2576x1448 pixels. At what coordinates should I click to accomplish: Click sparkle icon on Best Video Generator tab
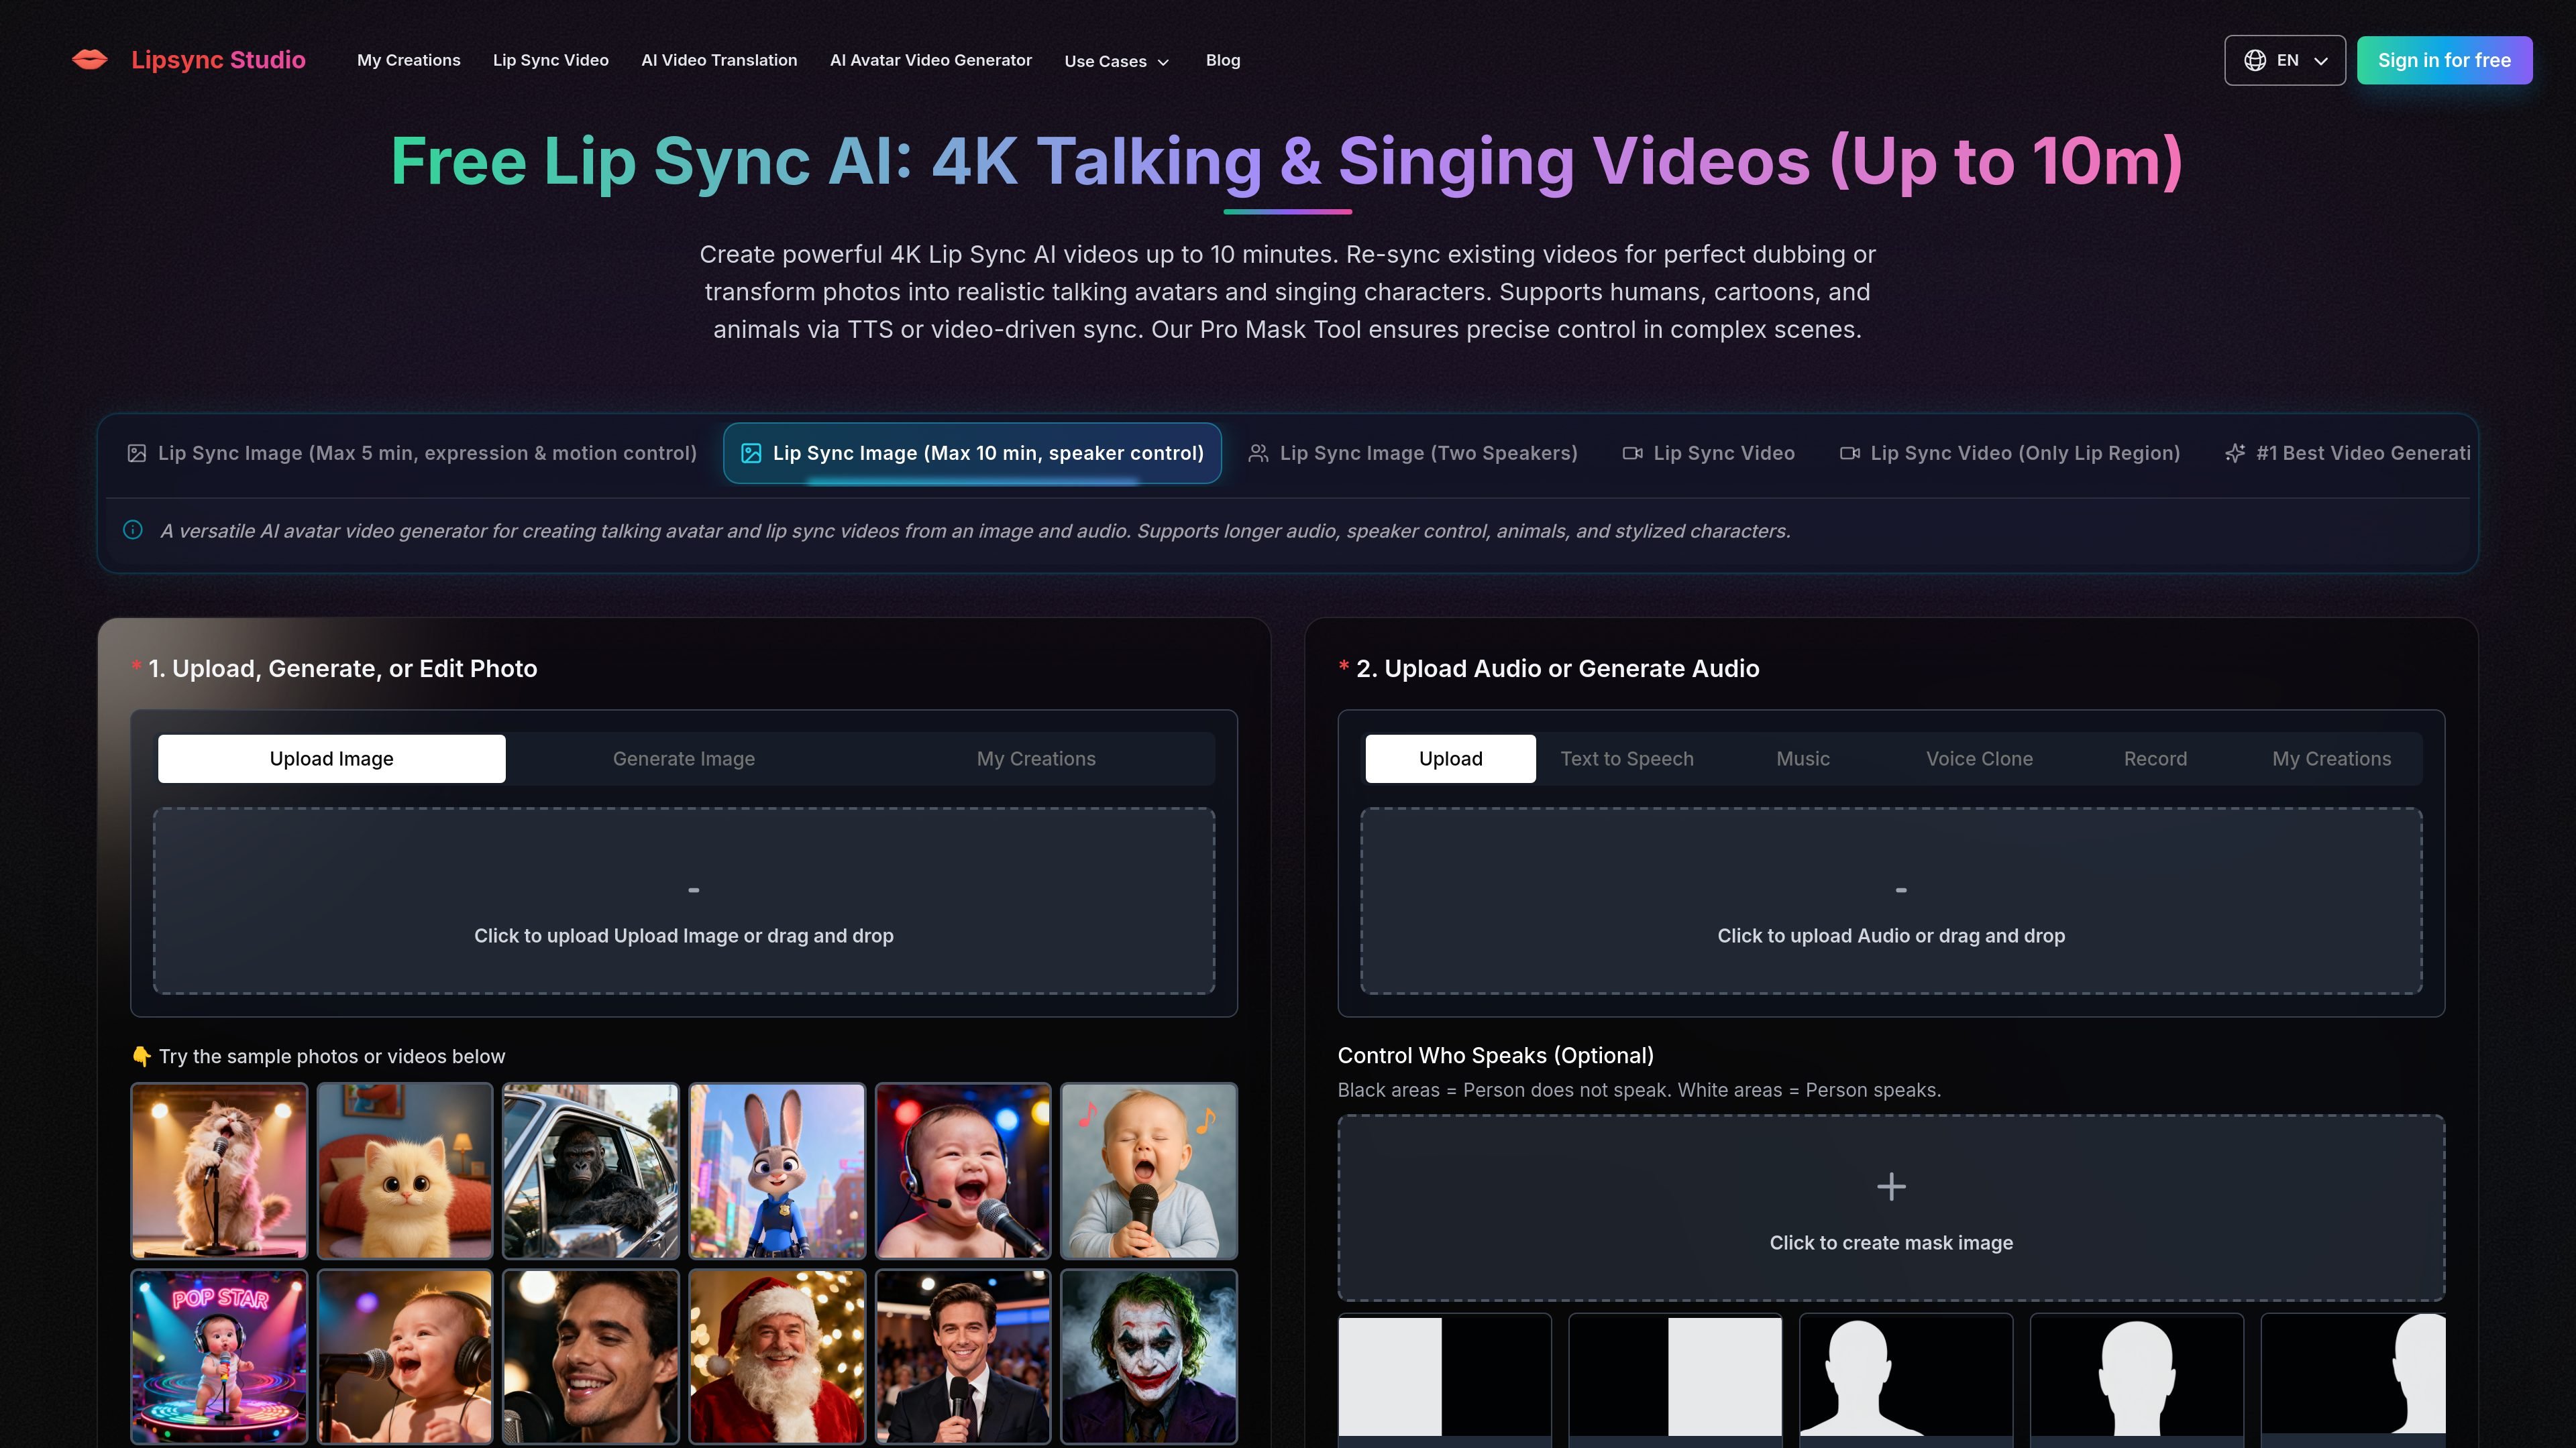pyautogui.click(x=2235, y=454)
